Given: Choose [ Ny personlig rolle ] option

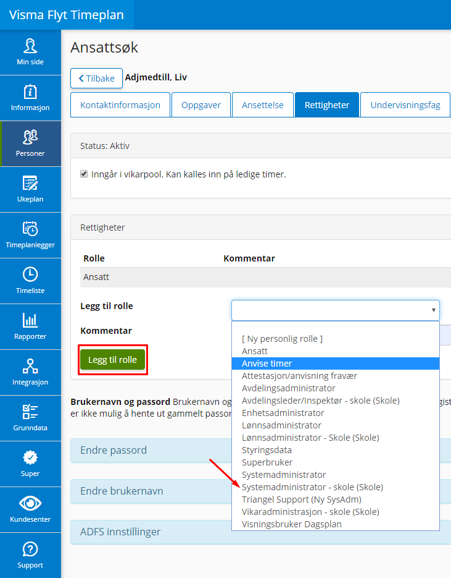Looking at the screenshot, I should click(x=336, y=339).
